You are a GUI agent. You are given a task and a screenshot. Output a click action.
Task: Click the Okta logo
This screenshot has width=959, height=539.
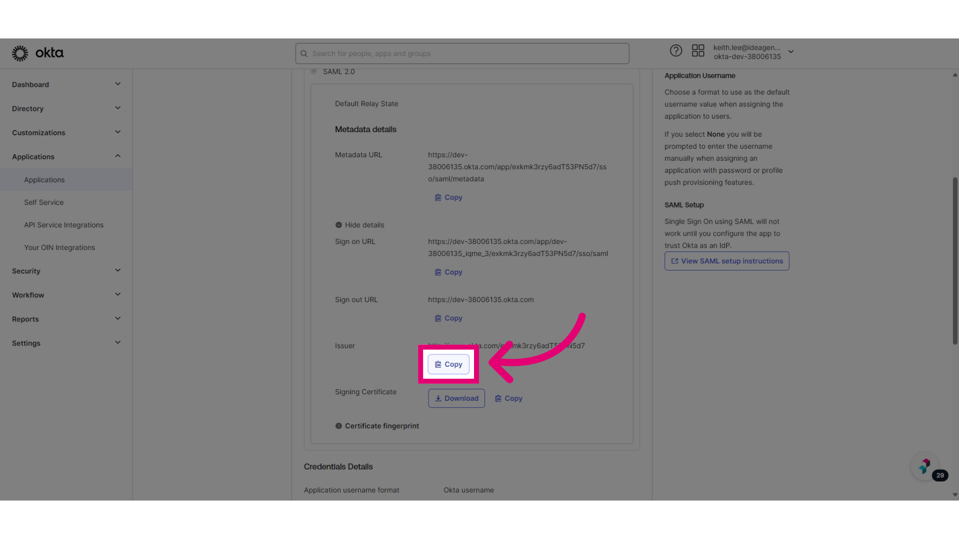(x=37, y=53)
